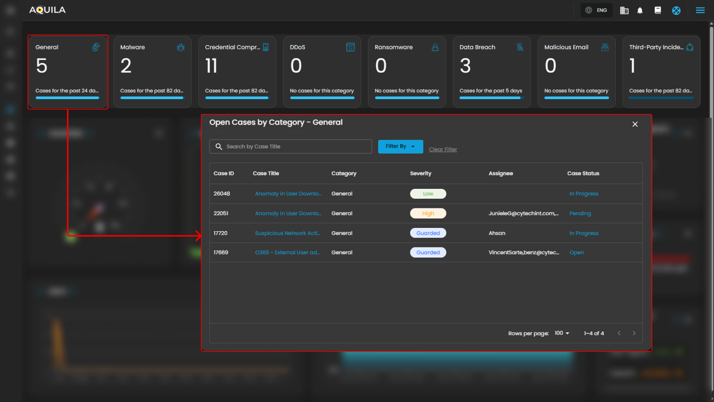Viewport: 714px width, 402px height.
Task: Open the Rows per page dropdown
Action: [x=561, y=333]
